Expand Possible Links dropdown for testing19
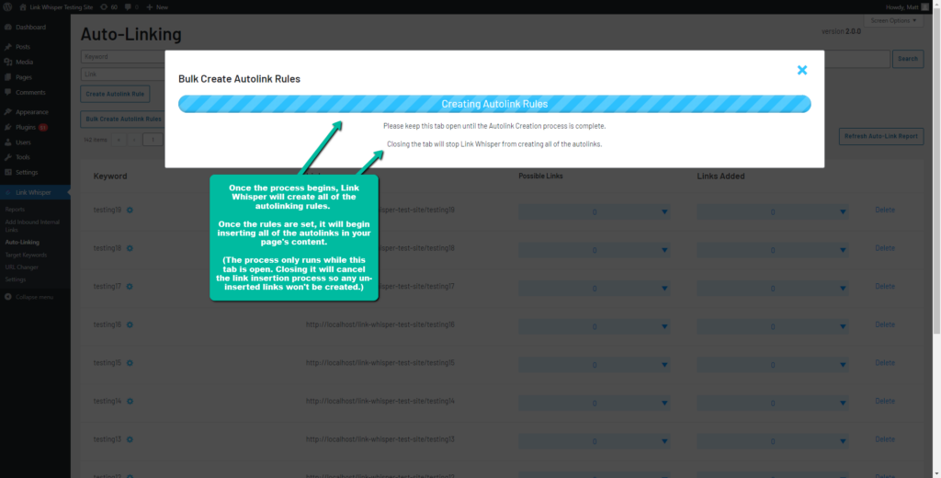The width and height of the screenshot is (941, 478). (x=595, y=212)
